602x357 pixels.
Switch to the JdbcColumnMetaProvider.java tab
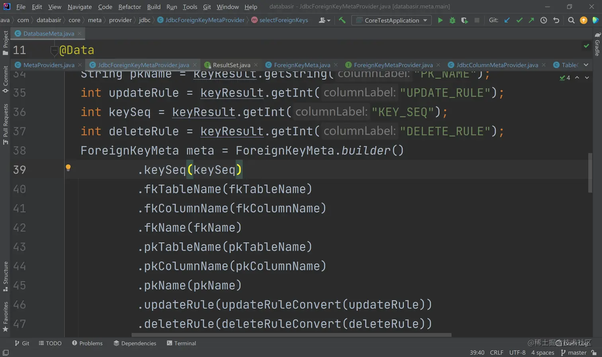point(497,65)
